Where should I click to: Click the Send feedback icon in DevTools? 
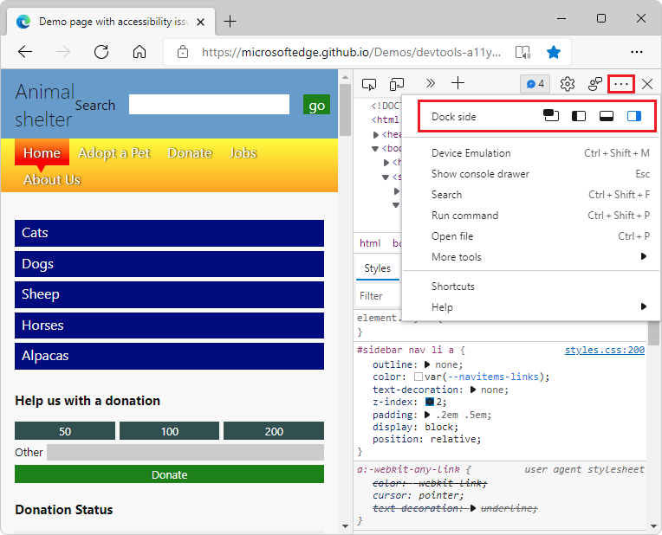click(595, 84)
